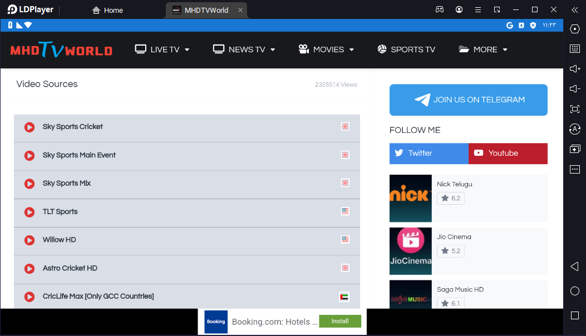Open LDPlayer settings hexagon icon

575,29
